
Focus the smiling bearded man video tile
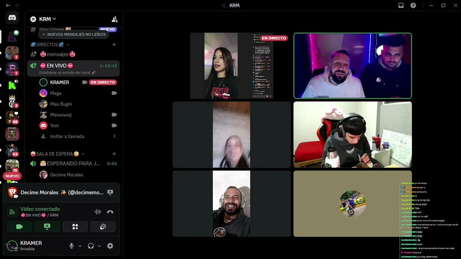click(232, 204)
